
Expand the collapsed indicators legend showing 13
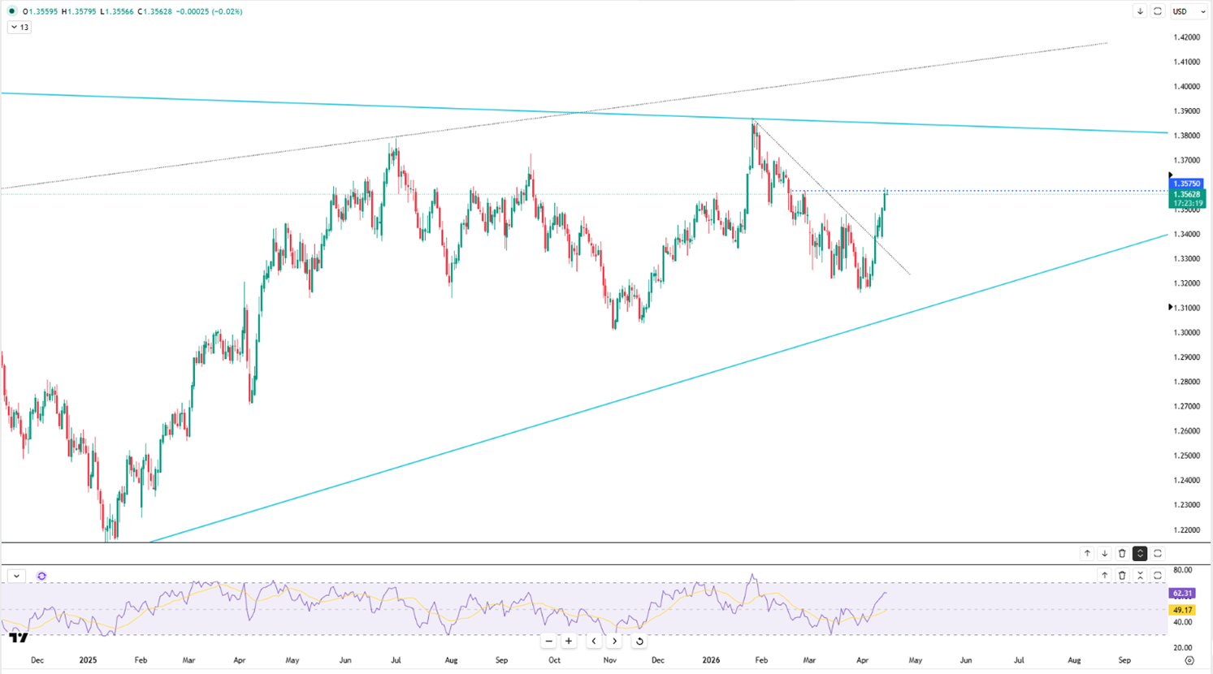(x=19, y=28)
